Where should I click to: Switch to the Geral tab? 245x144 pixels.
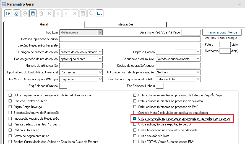click(x=44, y=24)
